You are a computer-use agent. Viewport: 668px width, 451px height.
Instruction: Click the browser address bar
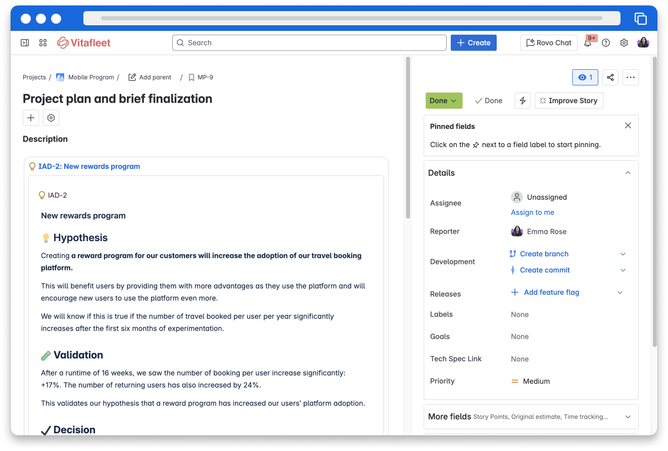352,18
